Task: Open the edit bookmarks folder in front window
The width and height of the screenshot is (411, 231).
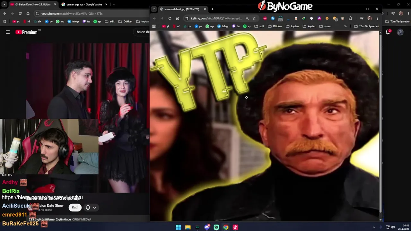Action: [259, 26]
